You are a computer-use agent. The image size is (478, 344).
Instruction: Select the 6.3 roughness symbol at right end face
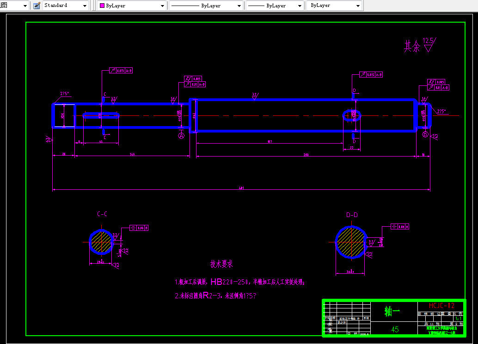[435, 137]
